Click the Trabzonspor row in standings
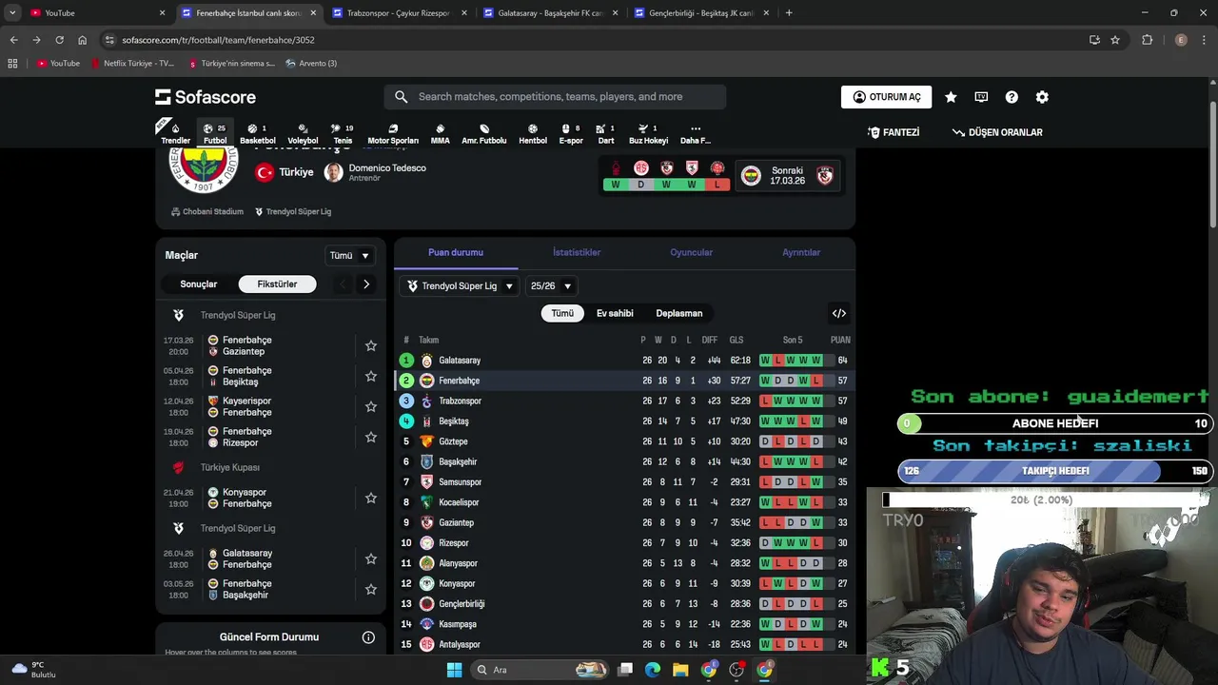 coord(624,401)
